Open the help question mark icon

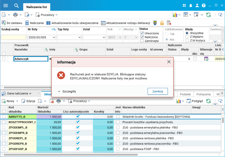point(204,6)
